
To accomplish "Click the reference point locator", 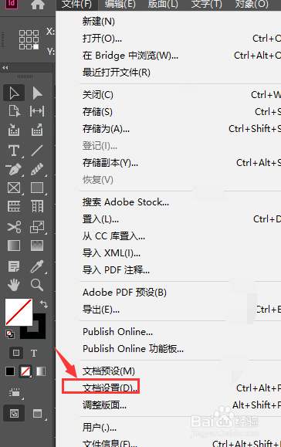I will 29,39.
